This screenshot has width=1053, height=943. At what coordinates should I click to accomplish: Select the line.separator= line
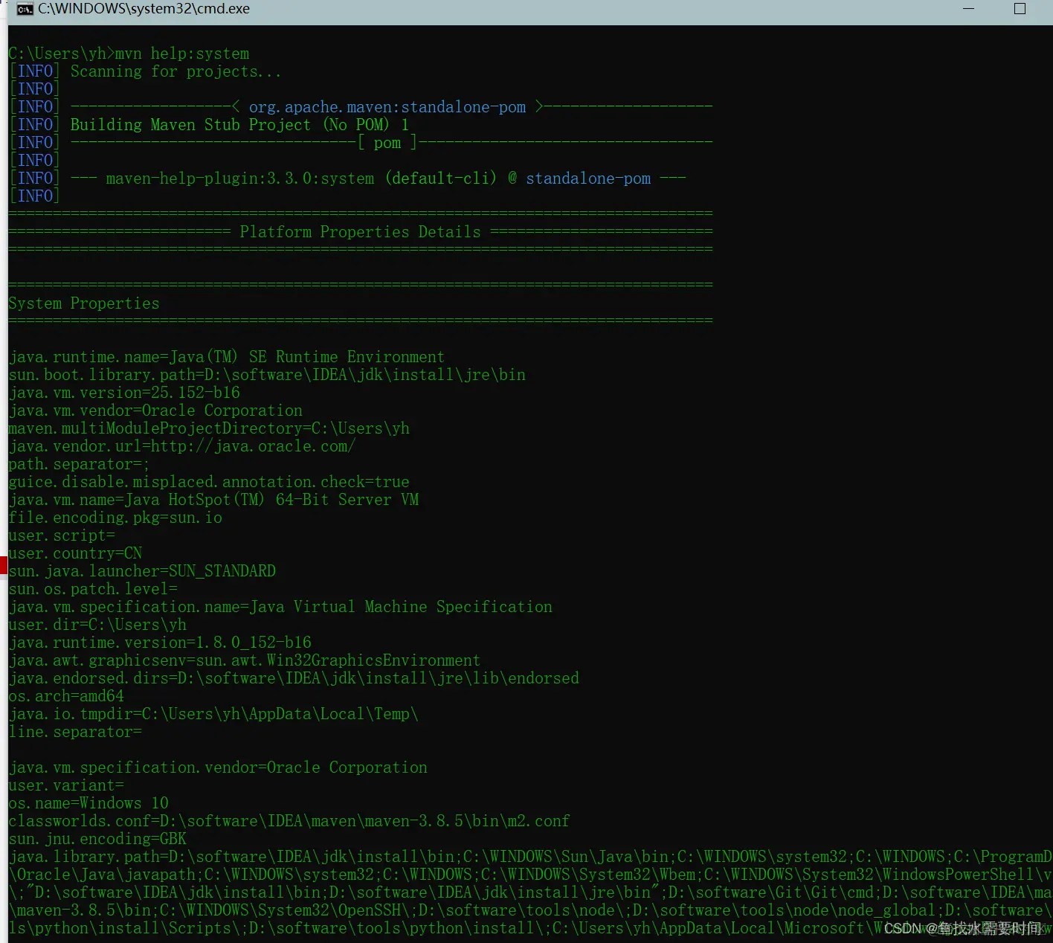[x=75, y=732]
